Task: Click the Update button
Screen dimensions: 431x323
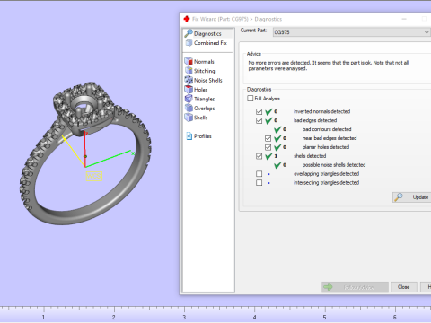Action: 412,197
